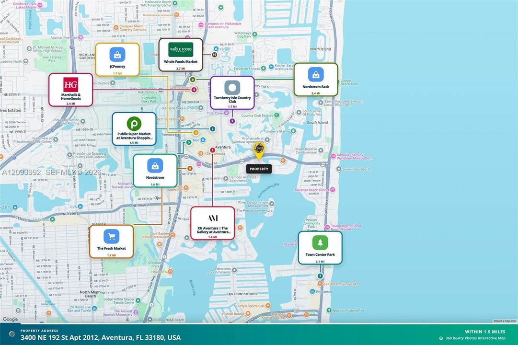Click the RH Aventura gallery logo
Image resolution: width=518 pixels, height=345 pixels.
(213, 218)
